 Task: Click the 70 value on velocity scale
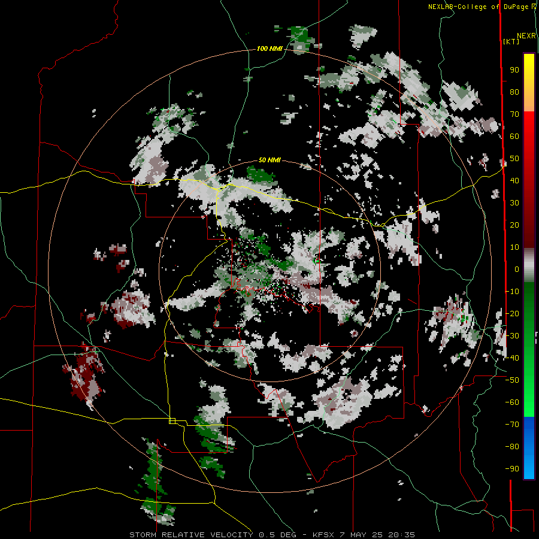(x=514, y=114)
